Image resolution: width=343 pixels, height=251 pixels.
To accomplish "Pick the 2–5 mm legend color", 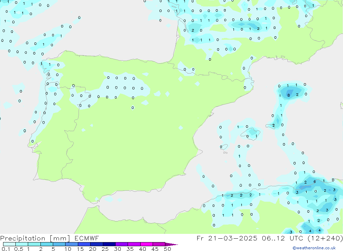I will [47, 244].
